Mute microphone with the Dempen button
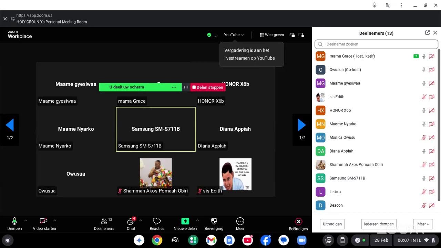Viewport: 441px width, 248px height. [x=14, y=224]
